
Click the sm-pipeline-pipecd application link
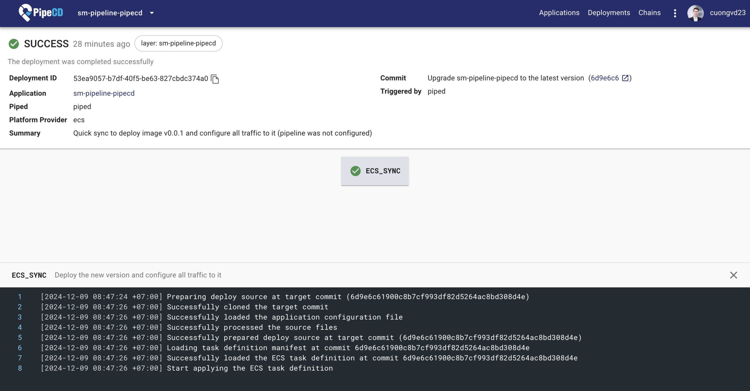point(104,93)
